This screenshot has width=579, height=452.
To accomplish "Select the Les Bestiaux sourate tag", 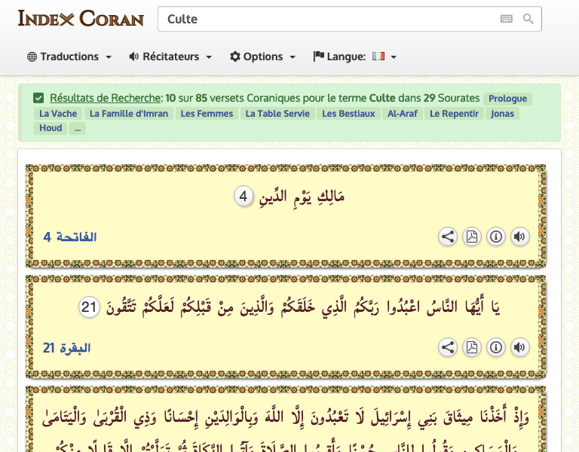I will pyautogui.click(x=348, y=114).
